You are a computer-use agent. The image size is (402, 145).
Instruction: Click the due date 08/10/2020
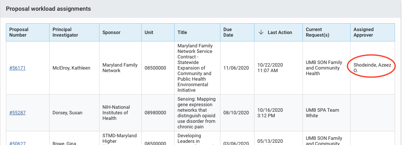click(x=236, y=113)
